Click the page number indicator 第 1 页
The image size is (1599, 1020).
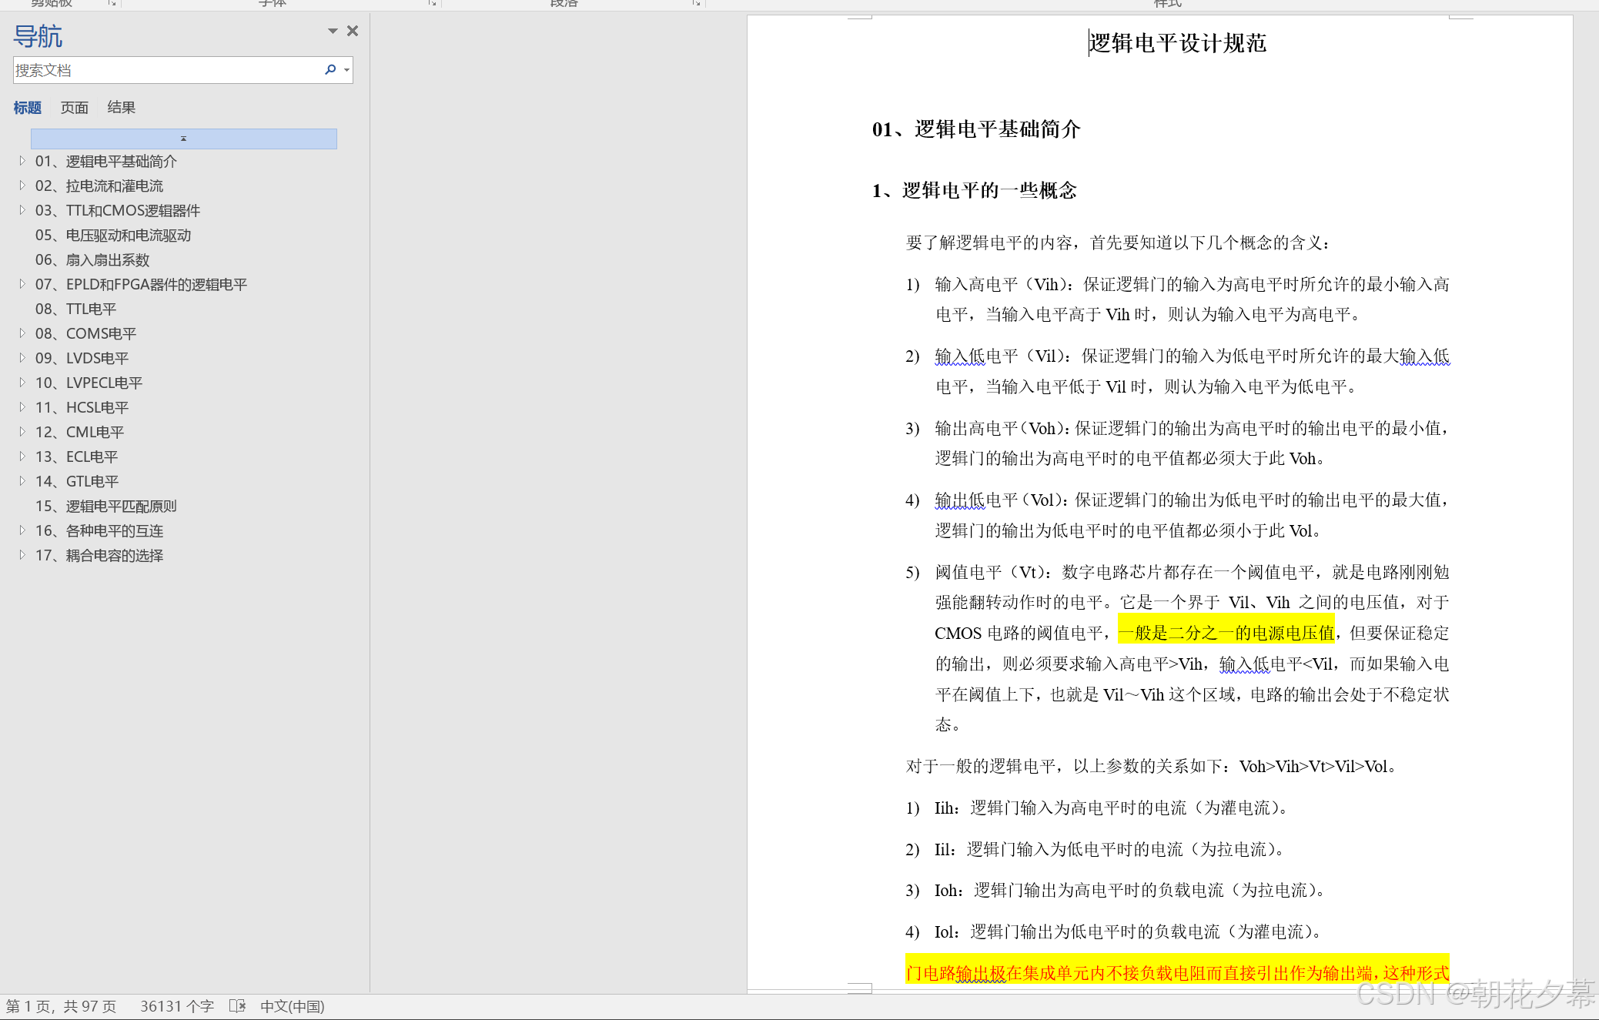[x=61, y=1006]
